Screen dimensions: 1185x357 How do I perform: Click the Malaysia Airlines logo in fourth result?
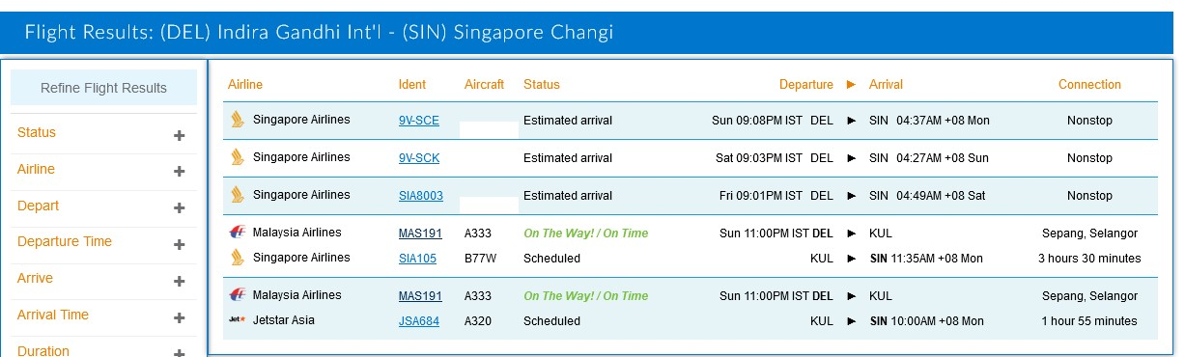[237, 233]
